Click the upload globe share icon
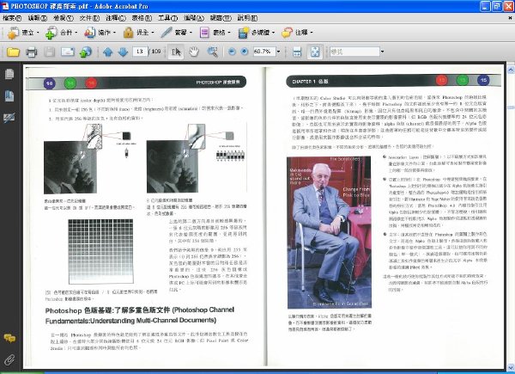Image resolution: width=515 pixels, height=374 pixels. (86, 52)
